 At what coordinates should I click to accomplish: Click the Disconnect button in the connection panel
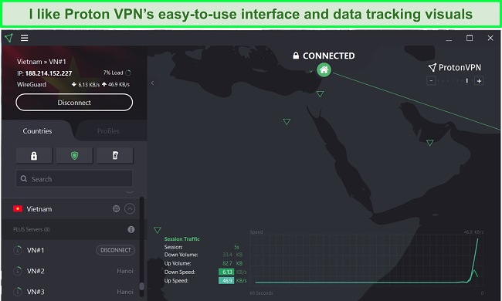coord(74,103)
